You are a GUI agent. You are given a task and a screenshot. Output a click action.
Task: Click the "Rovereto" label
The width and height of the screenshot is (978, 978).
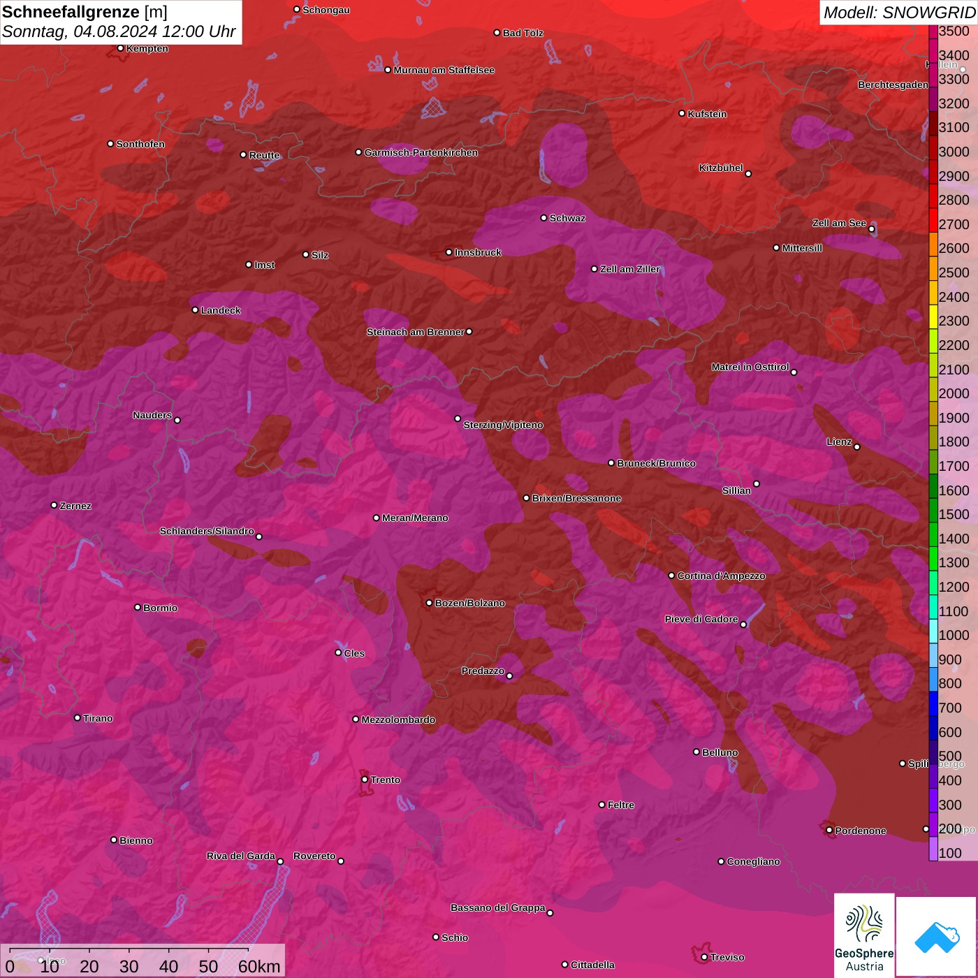click(x=314, y=856)
